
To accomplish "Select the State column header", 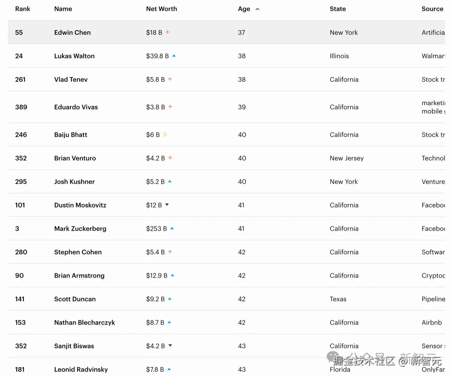I will tap(338, 9).
